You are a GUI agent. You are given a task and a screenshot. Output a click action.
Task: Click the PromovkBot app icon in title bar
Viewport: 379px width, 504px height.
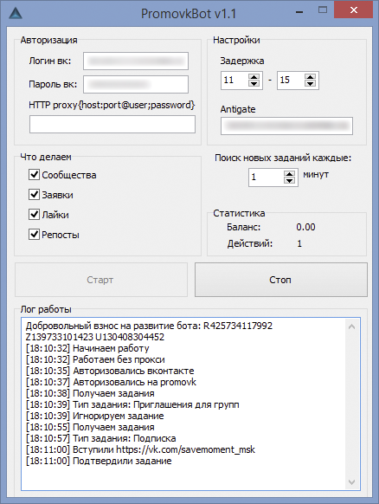(x=16, y=14)
